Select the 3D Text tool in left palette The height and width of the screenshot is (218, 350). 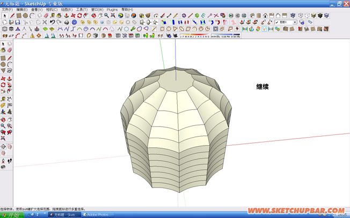10,111
